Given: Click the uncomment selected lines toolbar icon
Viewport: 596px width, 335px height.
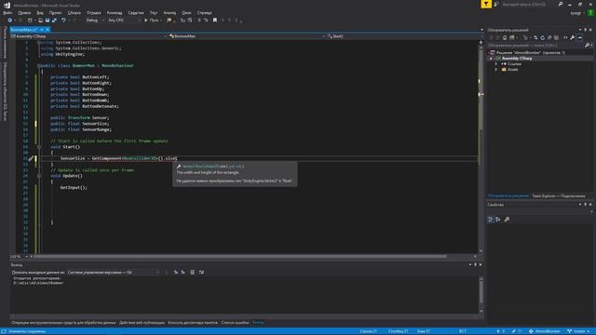Looking at the screenshot, I should [207, 20].
